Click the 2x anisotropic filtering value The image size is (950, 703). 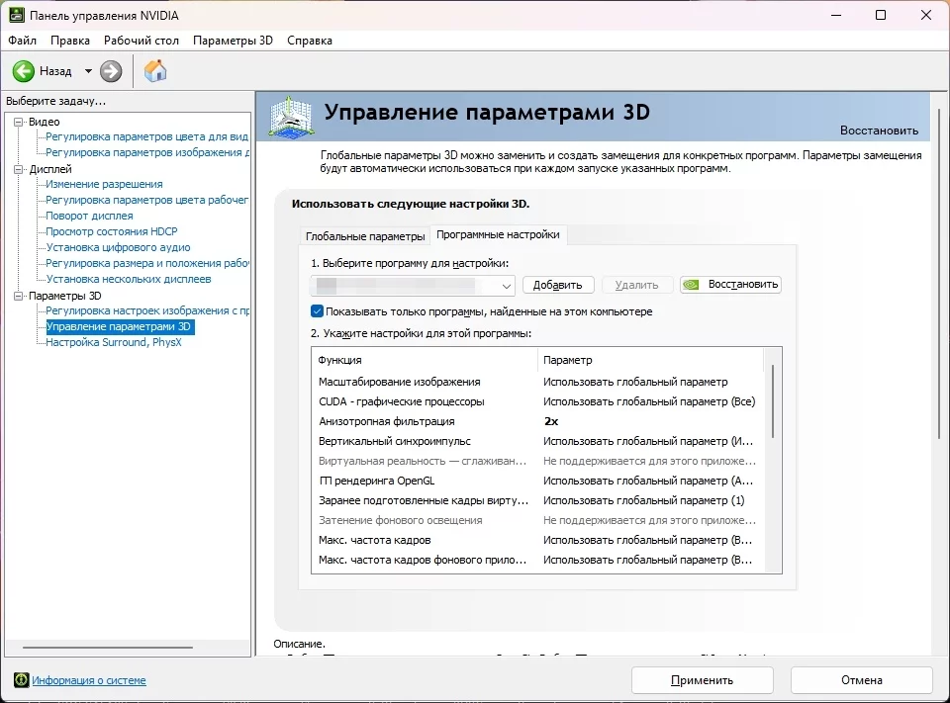[551, 421]
